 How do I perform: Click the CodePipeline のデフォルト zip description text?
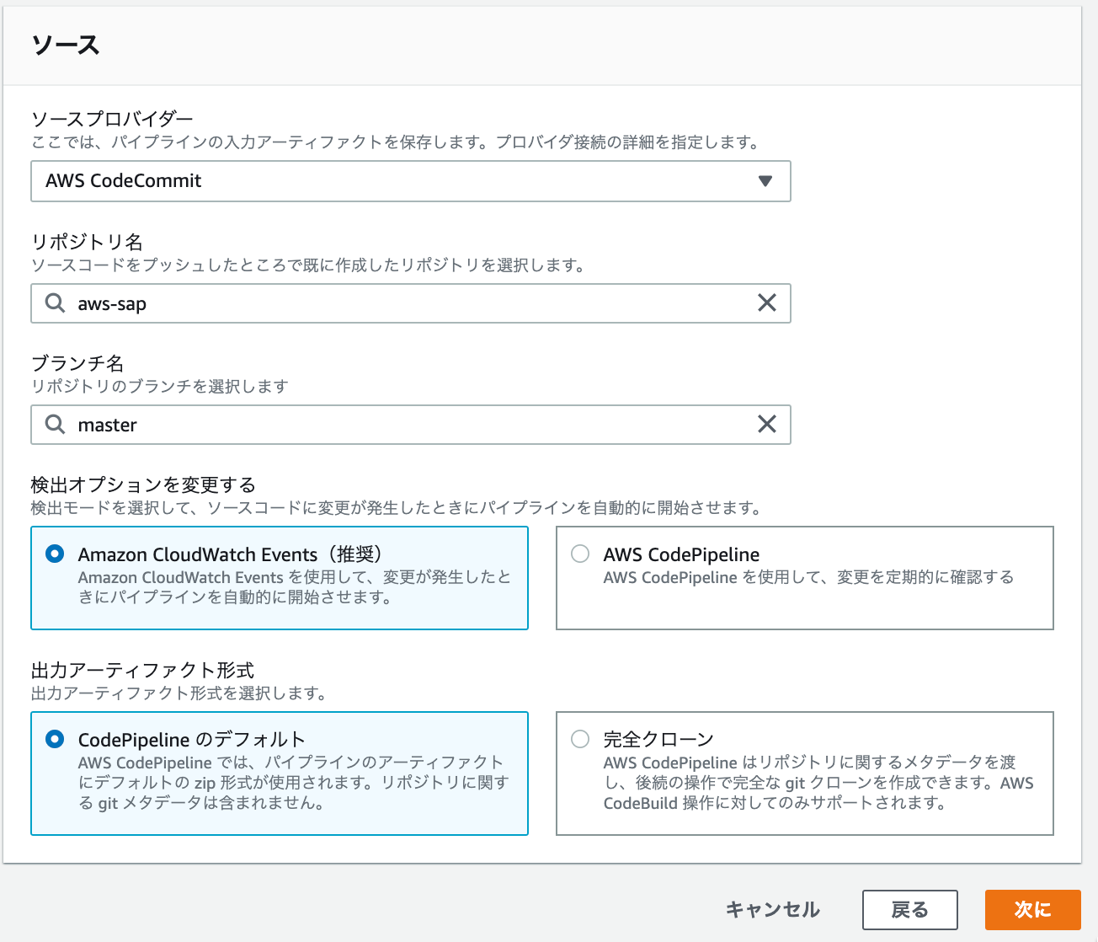click(294, 783)
